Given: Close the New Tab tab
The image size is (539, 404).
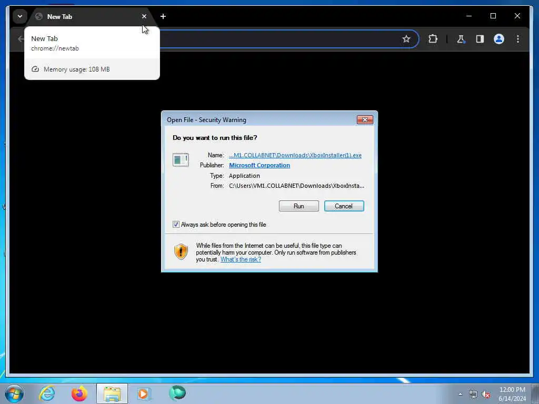Looking at the screenshot, I should pos(144,16).
